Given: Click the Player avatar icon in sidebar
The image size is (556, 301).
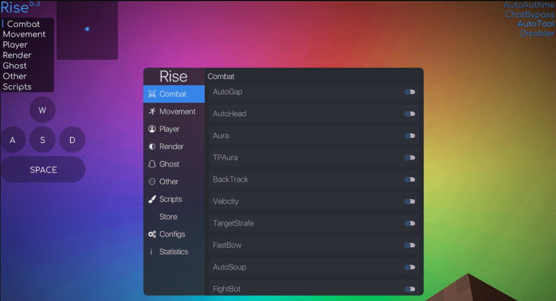Looking at the screenshot, I should pyautogui.click(x=152, y=129).
